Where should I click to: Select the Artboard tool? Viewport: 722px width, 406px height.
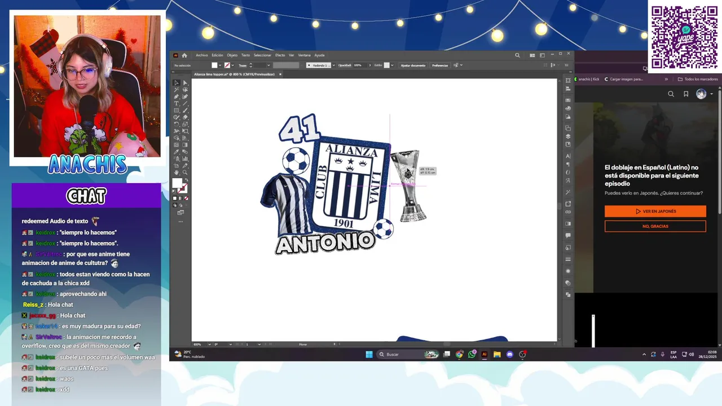pyautogui.click(x=177, y=165)
